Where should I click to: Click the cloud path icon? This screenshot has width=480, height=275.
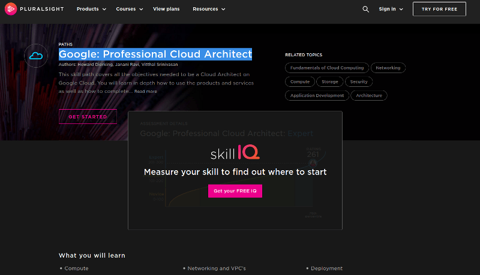[36, 56]
